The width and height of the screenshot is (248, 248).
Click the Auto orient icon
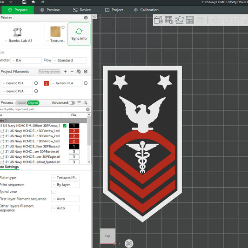180,20
